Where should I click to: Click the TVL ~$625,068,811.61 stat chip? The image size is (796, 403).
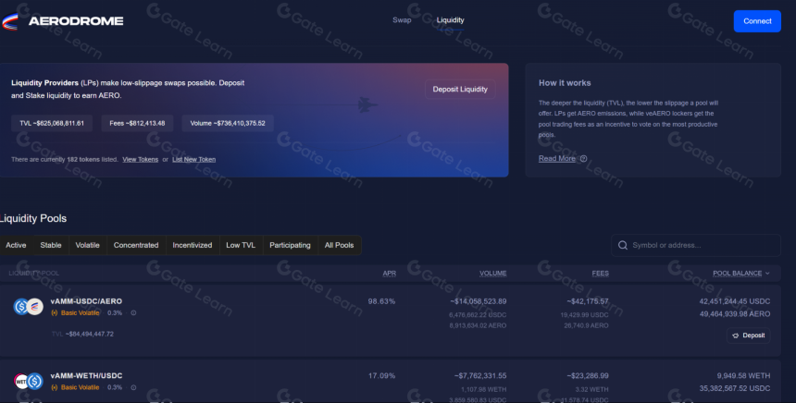point(52,123)
